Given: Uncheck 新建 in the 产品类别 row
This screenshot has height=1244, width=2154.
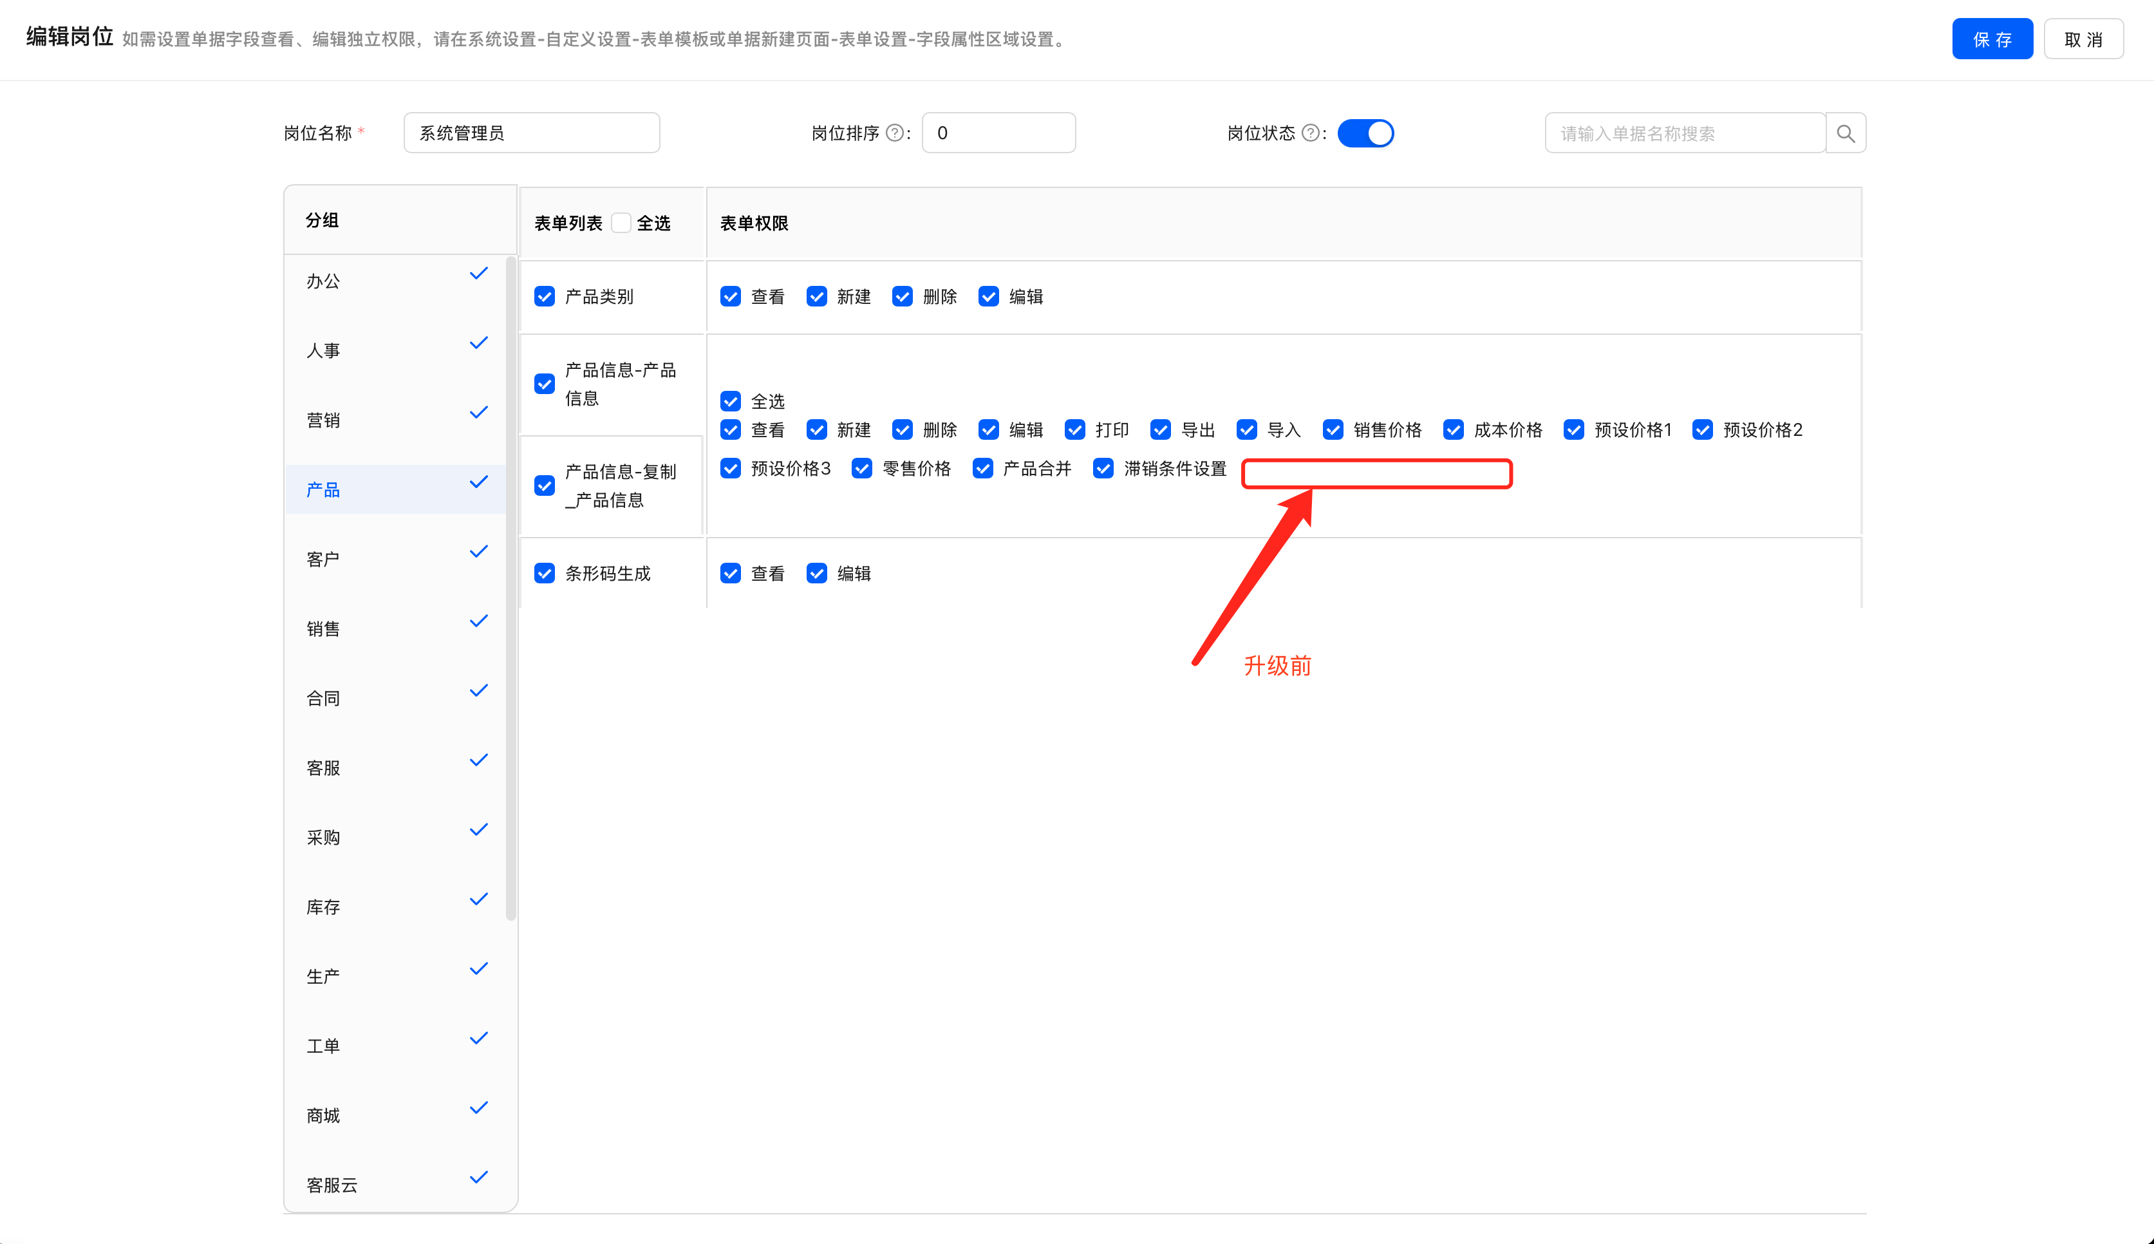Looking at the screenshot, I should pos(816,296).
